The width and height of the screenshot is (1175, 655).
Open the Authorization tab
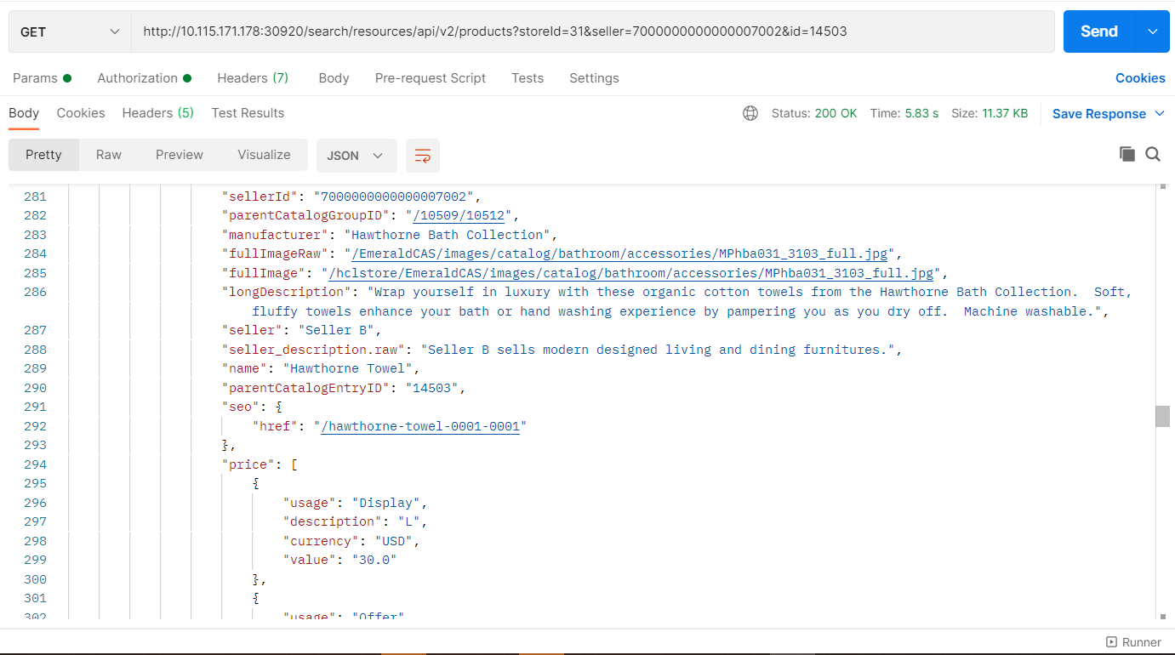(x=138, y=78)
